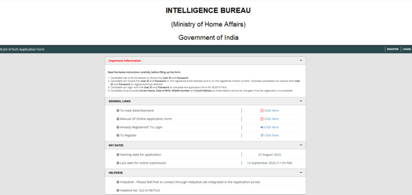Viewport: 412px width, 195px height.
Task: Click the 'Government of India' heading
Action: 208,37
